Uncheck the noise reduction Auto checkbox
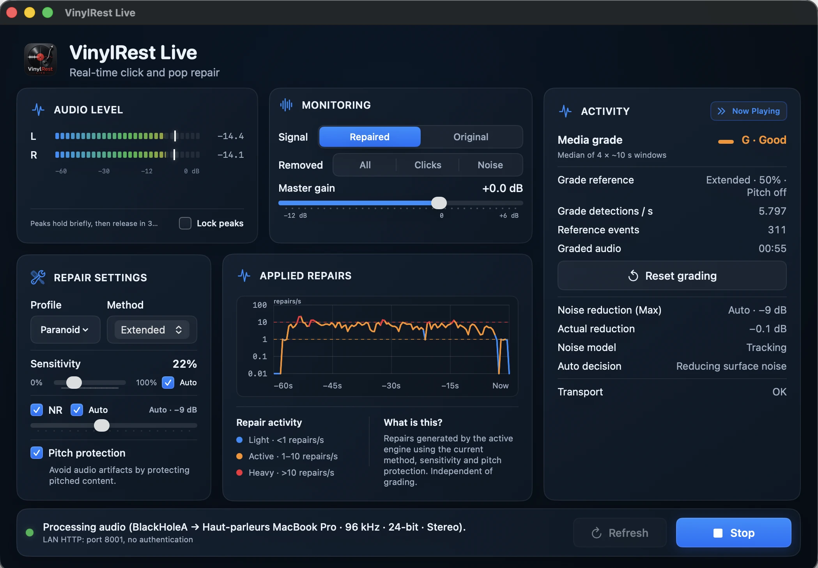This screenshot has height=568, width=818. (x=77, y=410)
